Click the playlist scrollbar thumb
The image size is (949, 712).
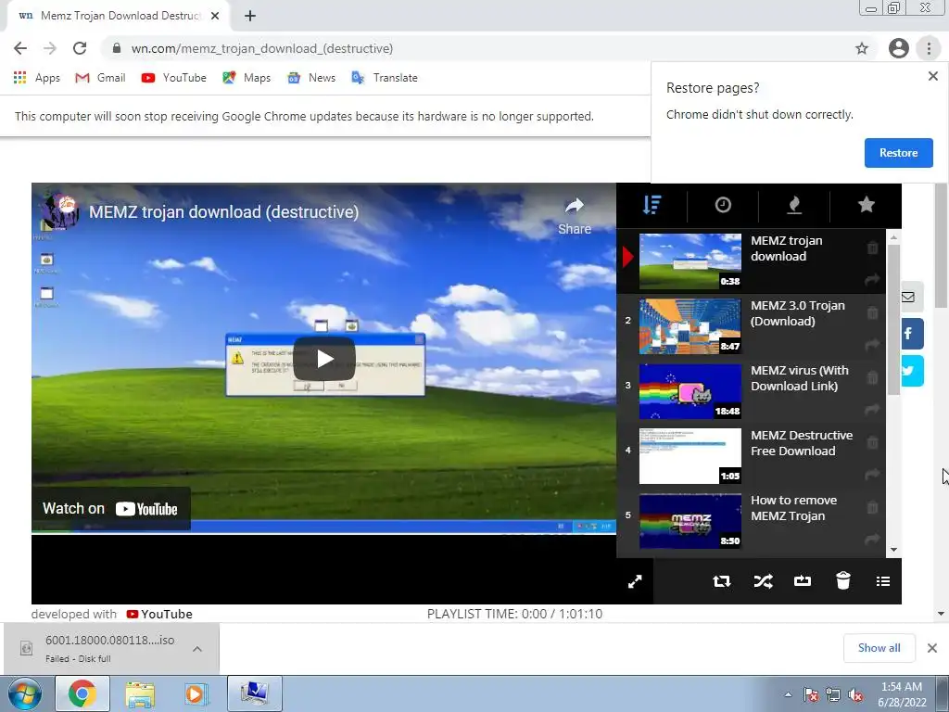(x=894, y=320)
